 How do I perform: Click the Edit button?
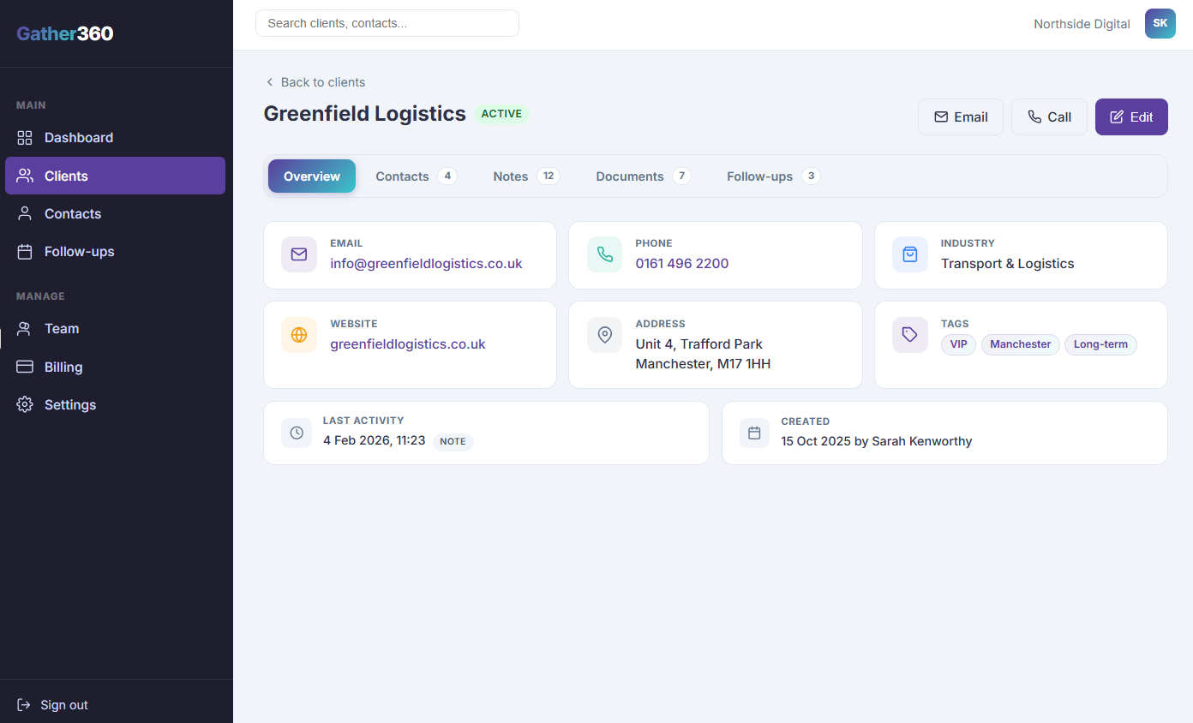tap(1131, 117)
